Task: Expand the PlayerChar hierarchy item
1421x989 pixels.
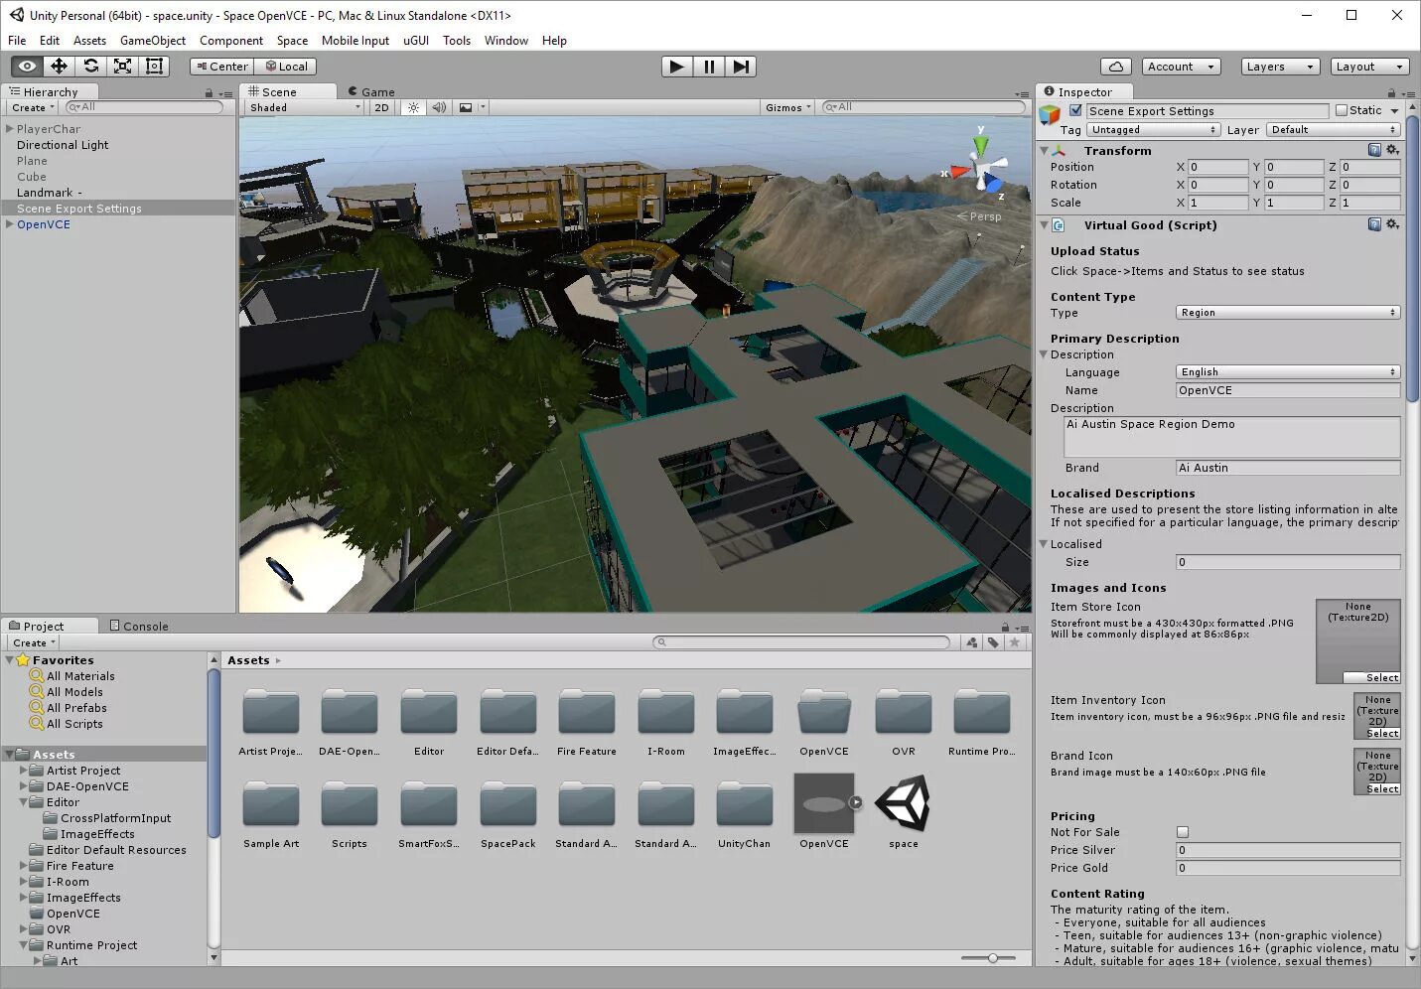Action: pos(9,129)
